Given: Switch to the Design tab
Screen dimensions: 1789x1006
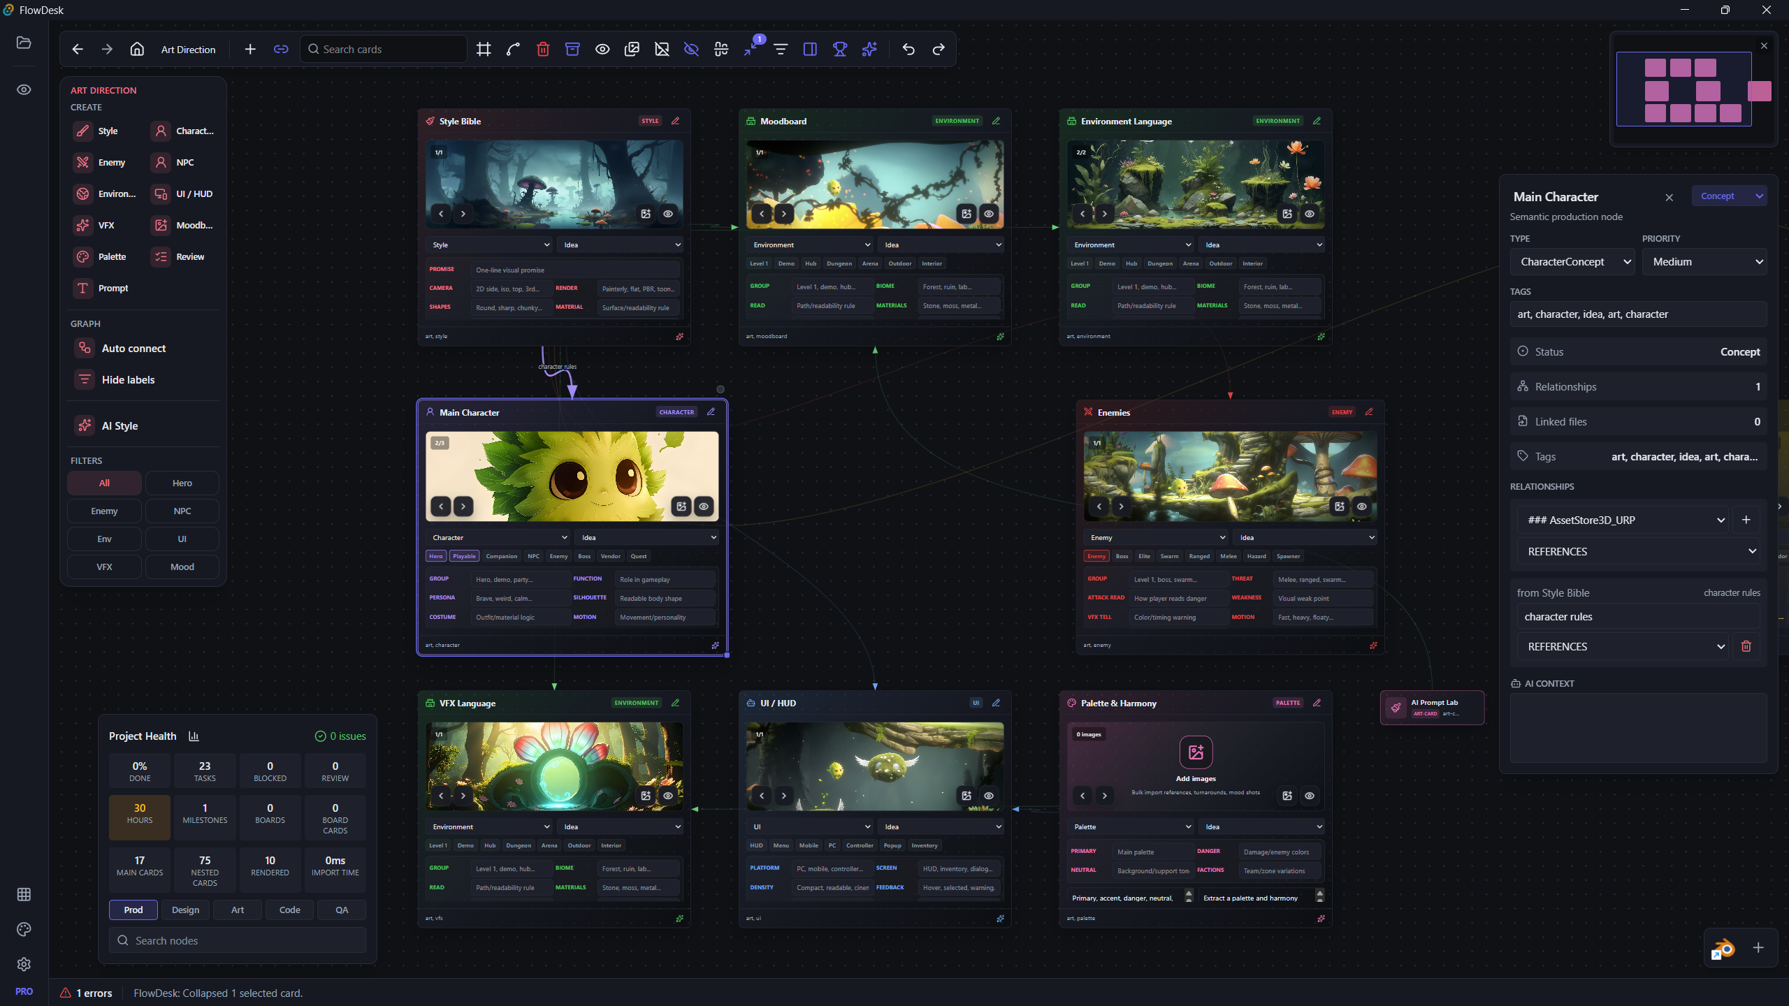Looking at the screenshot, I should pos(185,910).
